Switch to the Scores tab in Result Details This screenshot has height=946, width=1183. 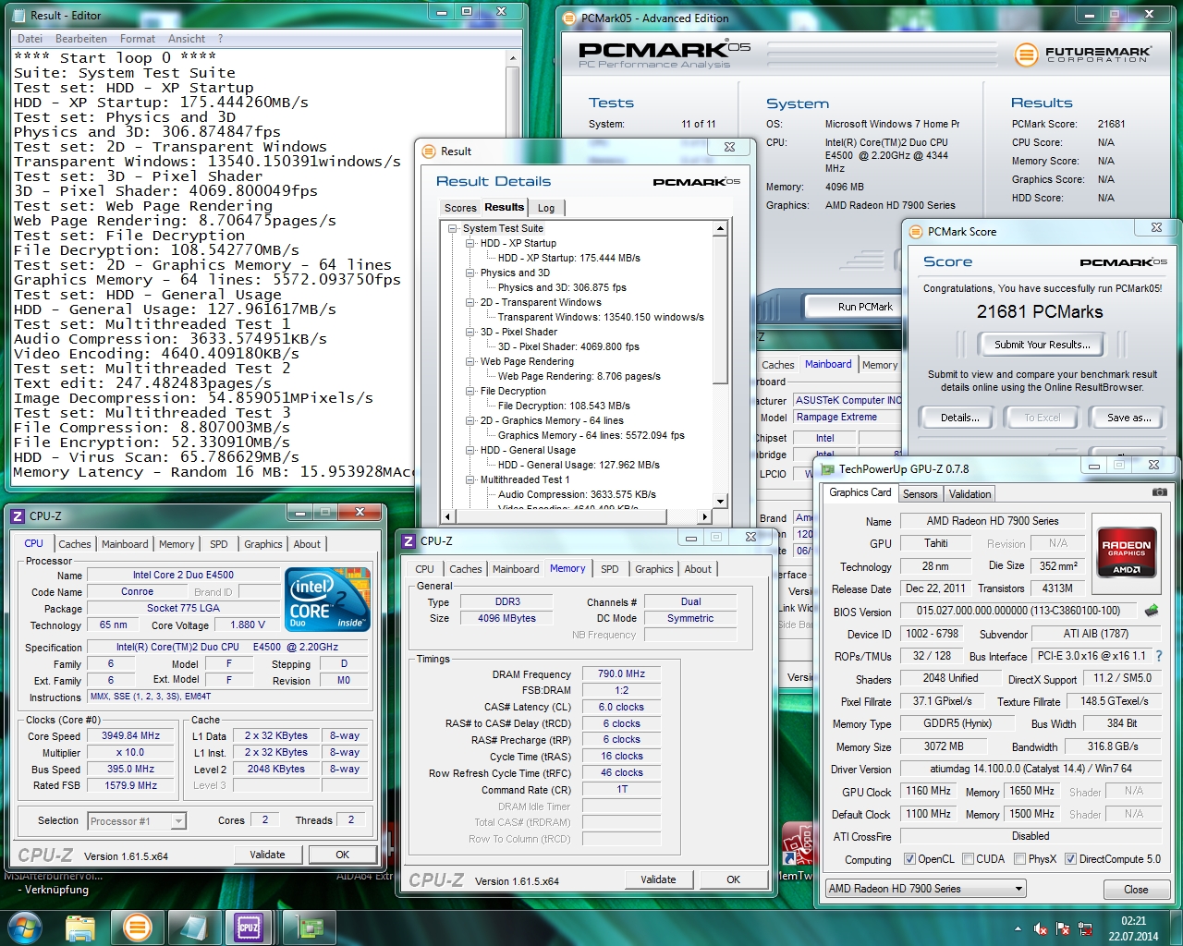tap(460, 209)
